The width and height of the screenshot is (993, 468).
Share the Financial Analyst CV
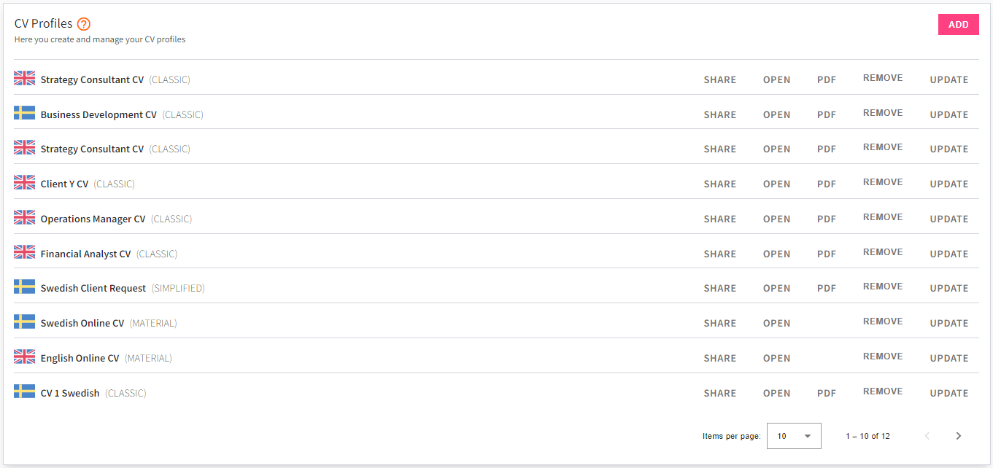(x=719, y=254)
